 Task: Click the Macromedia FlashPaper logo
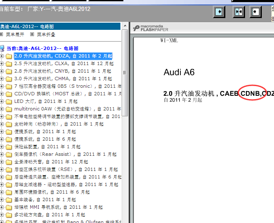pos(151,28)
